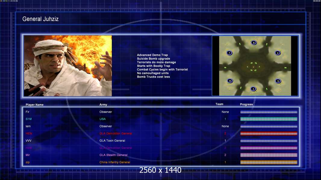This screenshot has width=321, height=180.
Task: Click HEN's "GLA Demolition General" army
Action: [116, 133]
